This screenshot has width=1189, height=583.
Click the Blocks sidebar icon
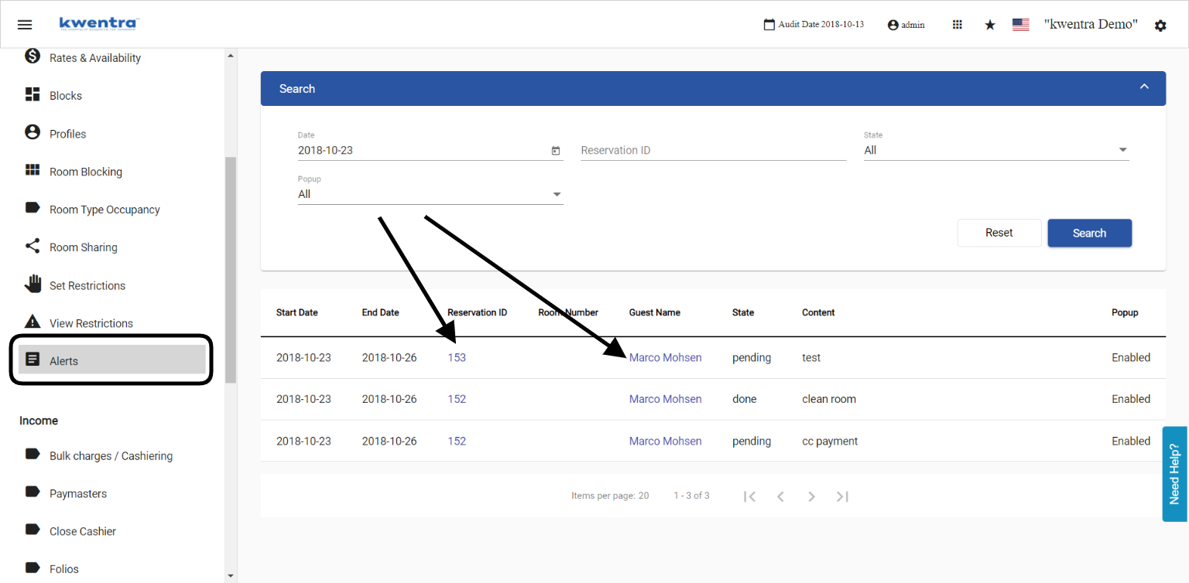33,94
